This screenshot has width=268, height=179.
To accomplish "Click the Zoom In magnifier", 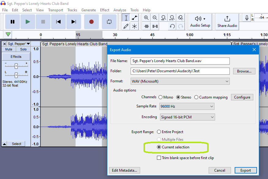I will (146, 18).
